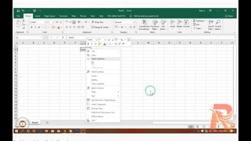Switch to the Data tab

(74, 16)
